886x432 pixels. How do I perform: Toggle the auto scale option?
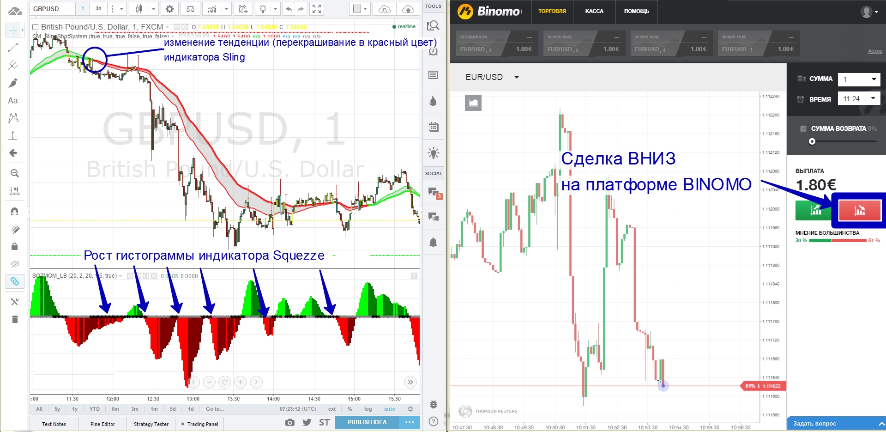[390, 409]
